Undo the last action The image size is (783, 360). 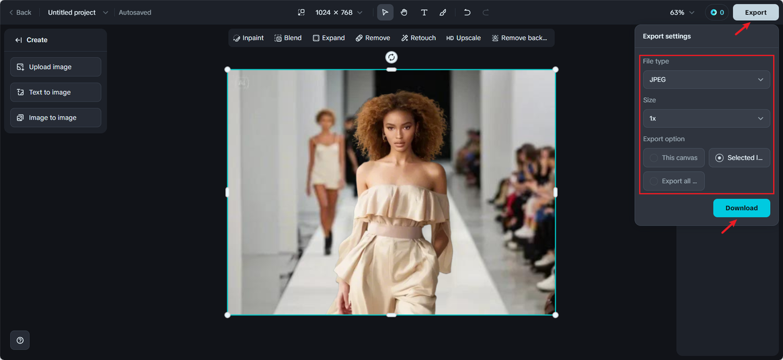point(467,12)
